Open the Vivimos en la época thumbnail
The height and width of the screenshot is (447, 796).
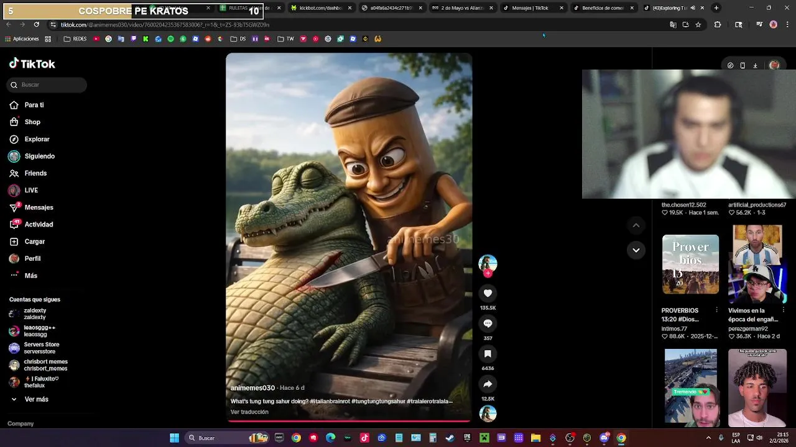757,264
